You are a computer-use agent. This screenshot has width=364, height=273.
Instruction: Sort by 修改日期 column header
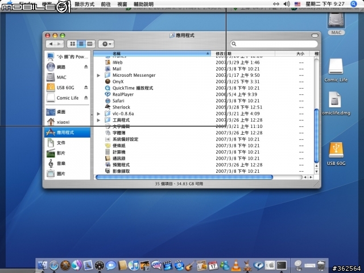click(x=243, y=53)
